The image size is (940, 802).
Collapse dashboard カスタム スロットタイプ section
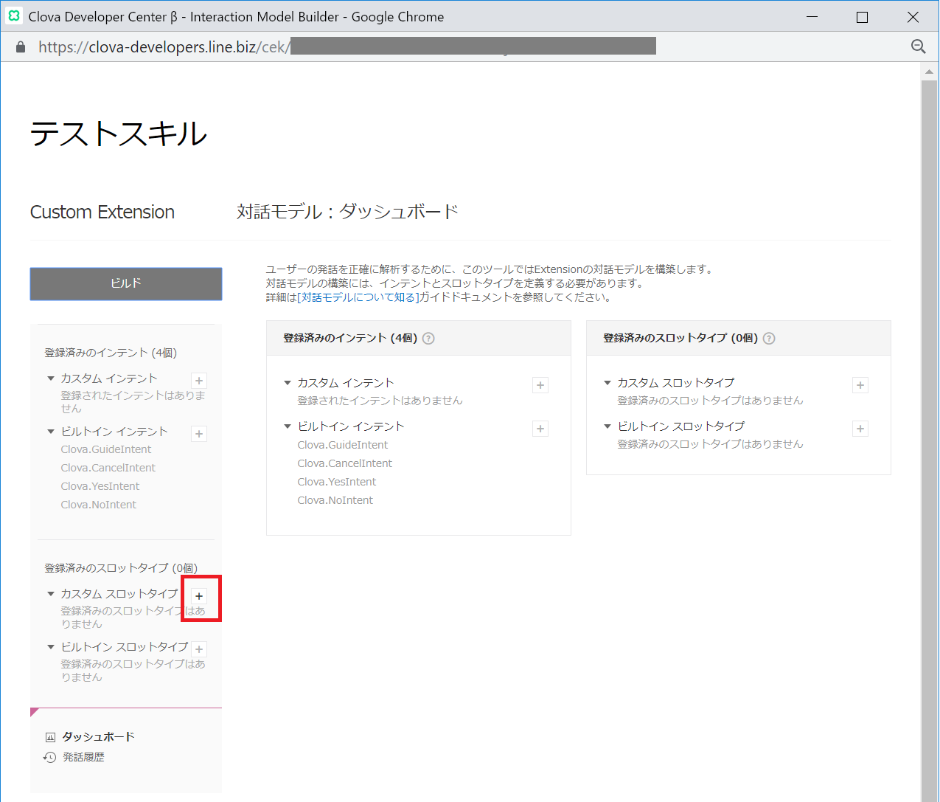point(607,383)
